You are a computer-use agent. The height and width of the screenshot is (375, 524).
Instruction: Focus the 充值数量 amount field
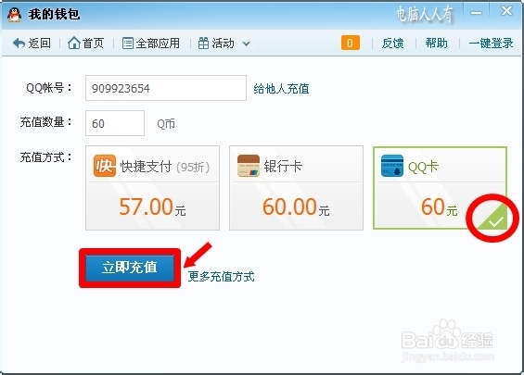pos(115,123)
